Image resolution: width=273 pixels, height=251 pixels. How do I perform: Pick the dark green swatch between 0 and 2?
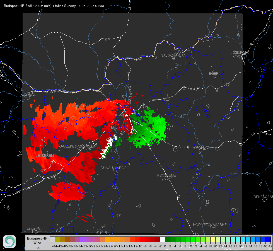click(168, 240)
